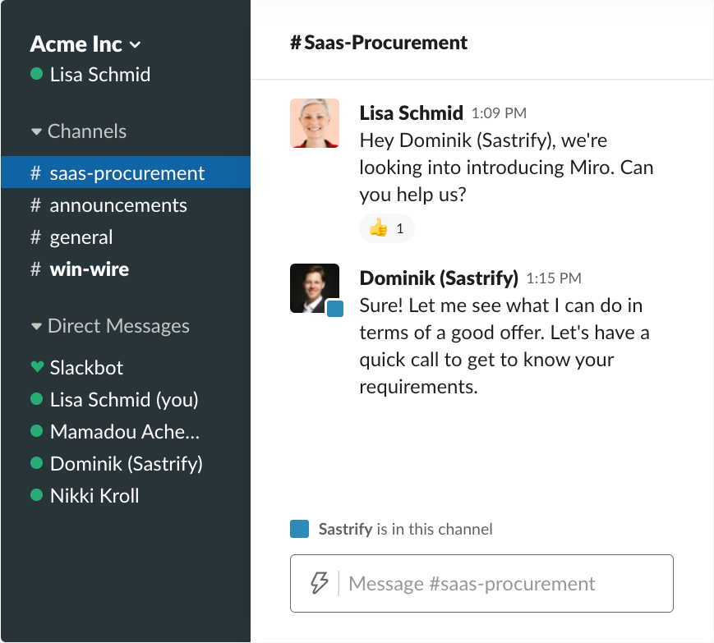Open the announcements channel

click(117, 205)
